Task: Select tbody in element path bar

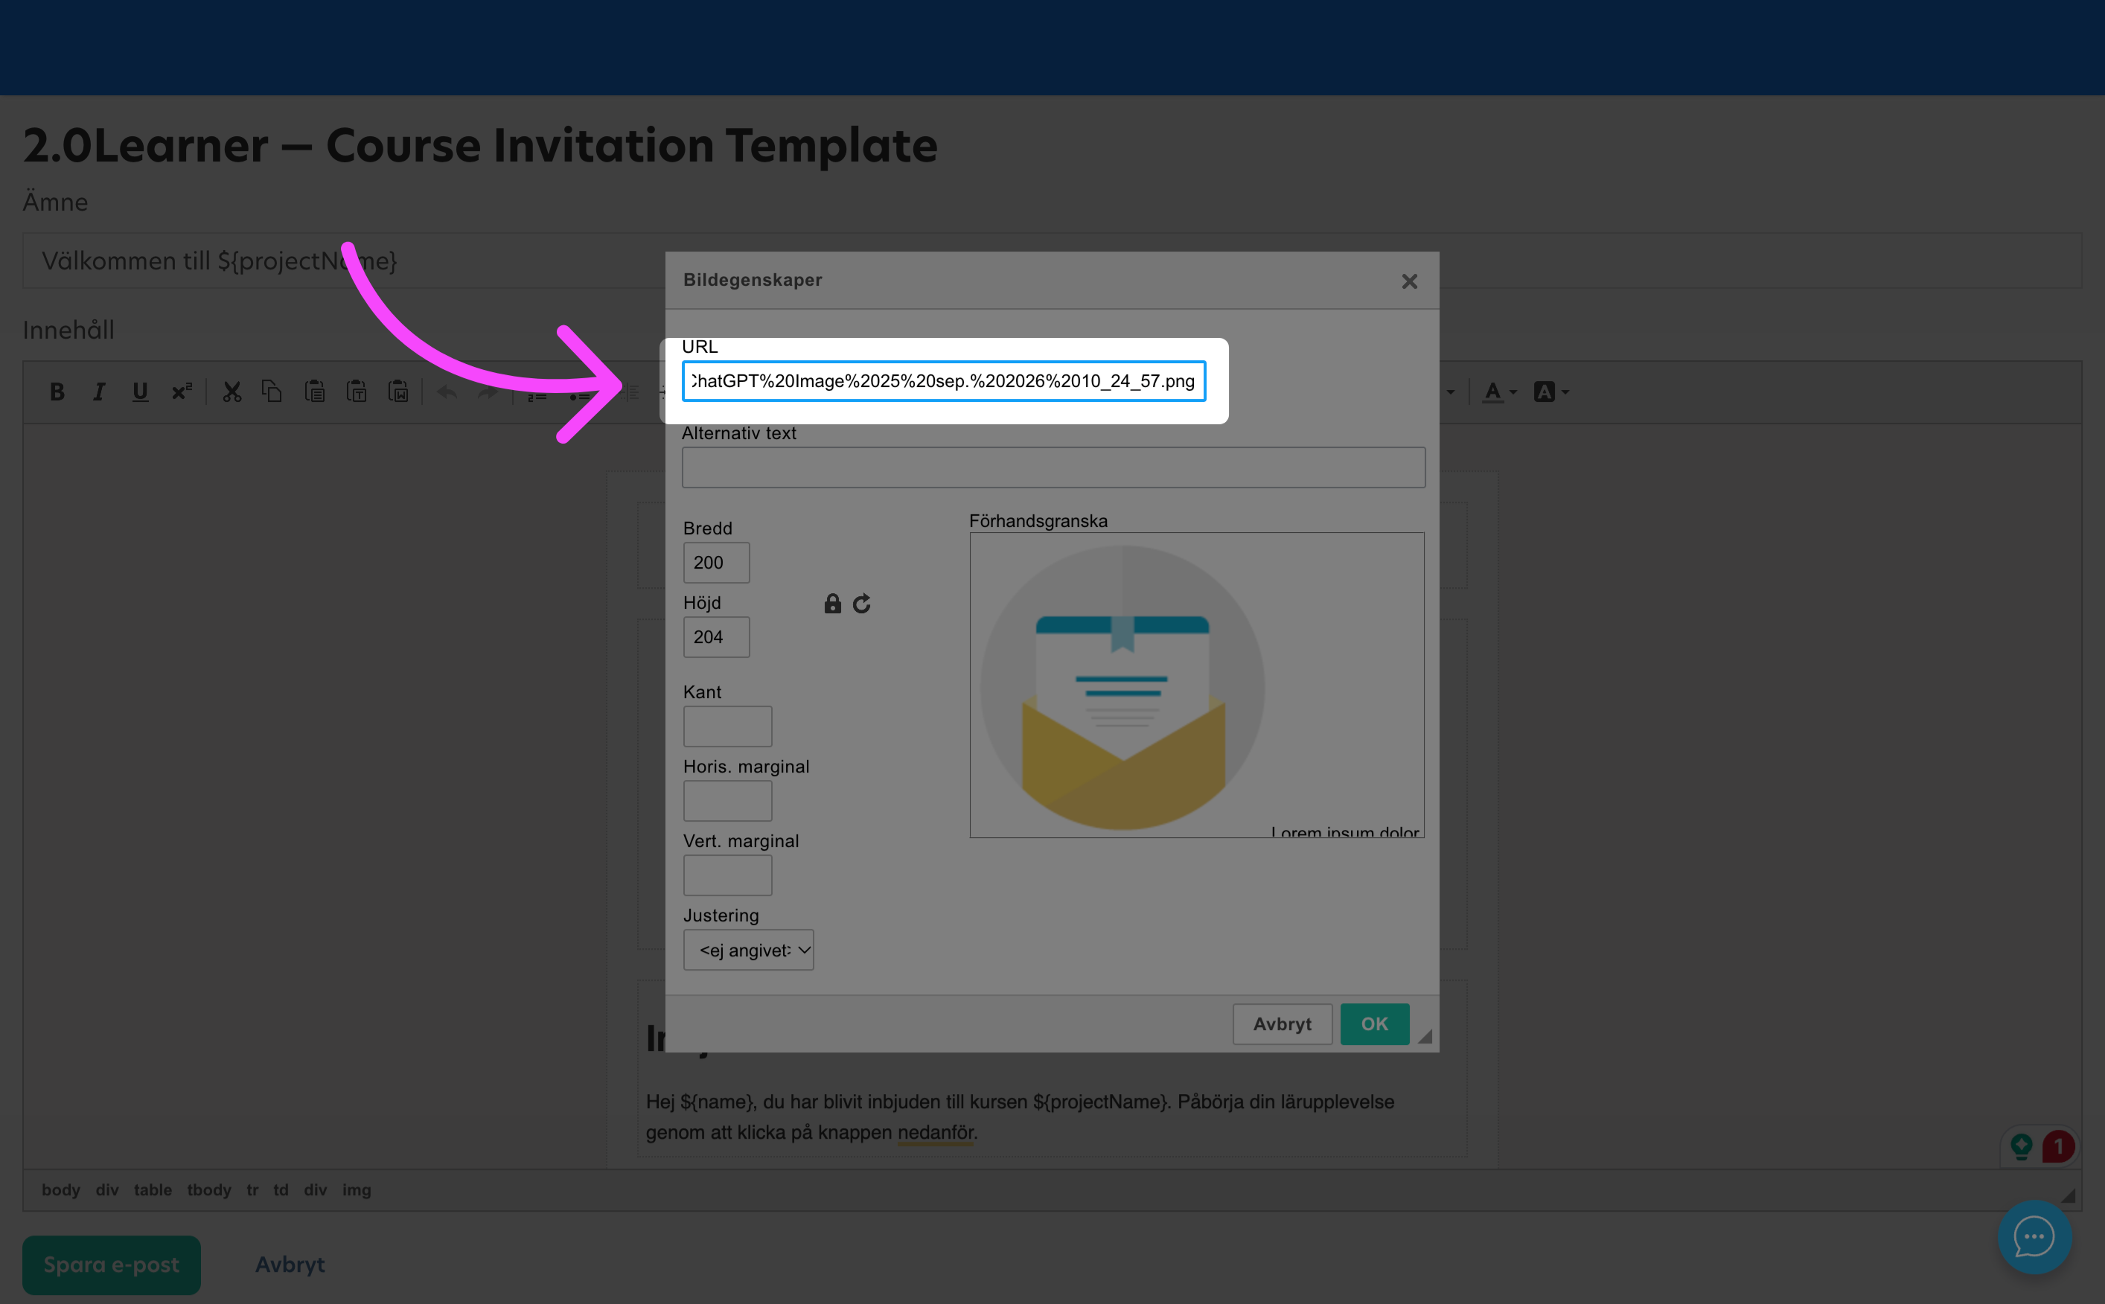Action: [x=208, y=1190]
